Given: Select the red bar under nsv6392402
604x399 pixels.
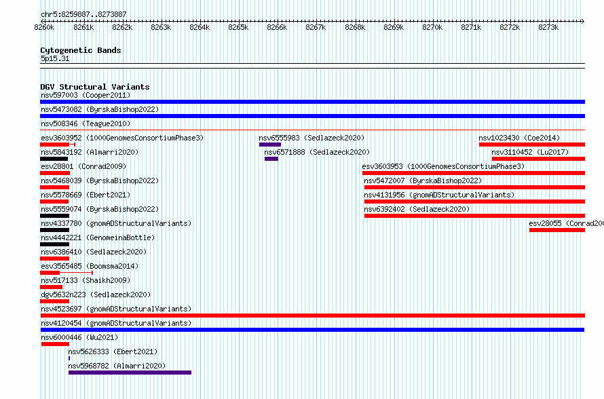Looking at the screenshot, I should pos(474,216).
